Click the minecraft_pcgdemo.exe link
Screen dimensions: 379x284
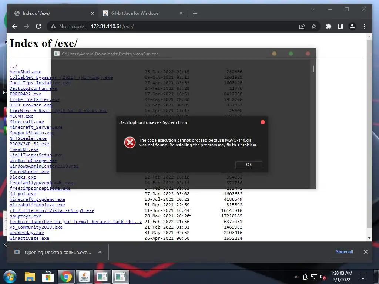click(37, 199)
